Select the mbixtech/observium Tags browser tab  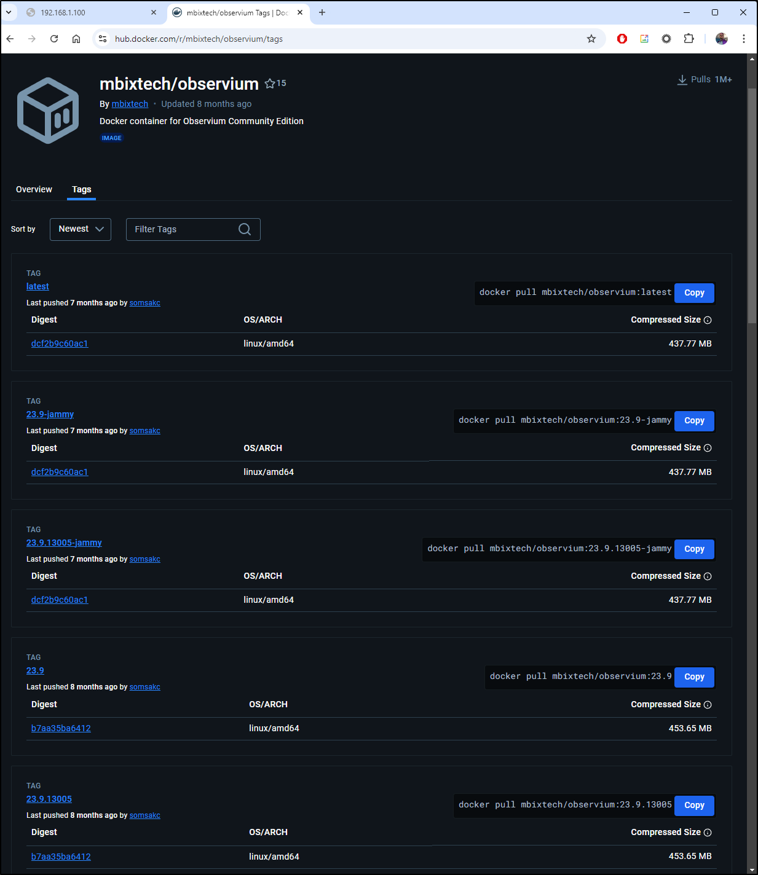pyautogui.click(x=239, y=12)
